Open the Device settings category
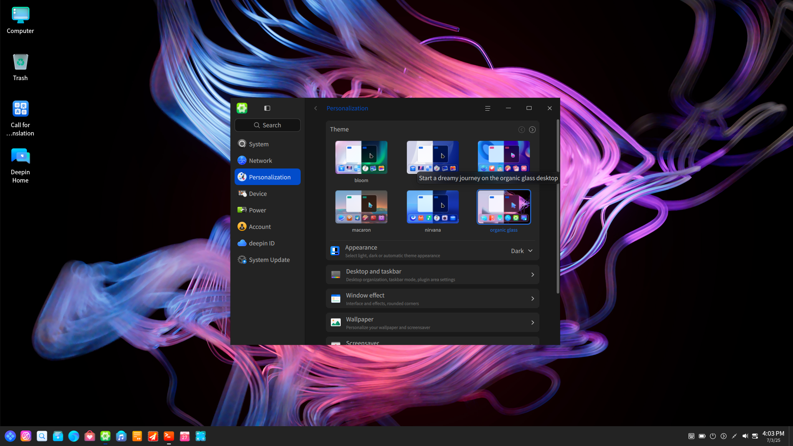The width and height of the screenshot is (793, 446). 268,193
